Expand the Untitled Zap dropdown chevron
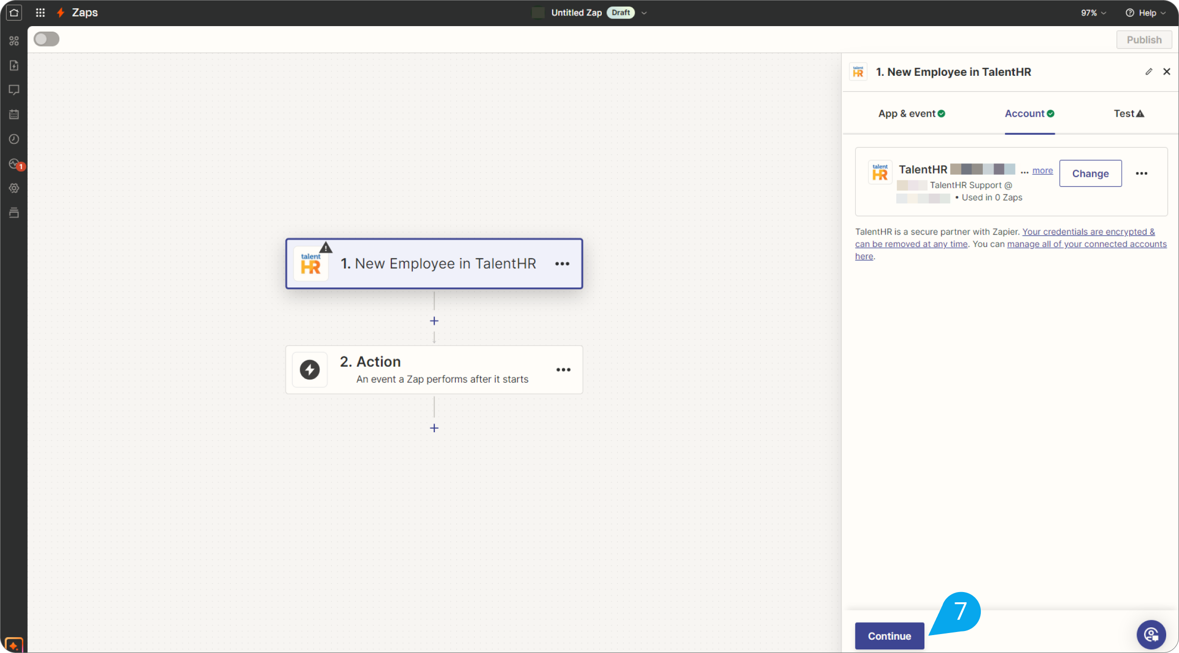 pos(644,13)
